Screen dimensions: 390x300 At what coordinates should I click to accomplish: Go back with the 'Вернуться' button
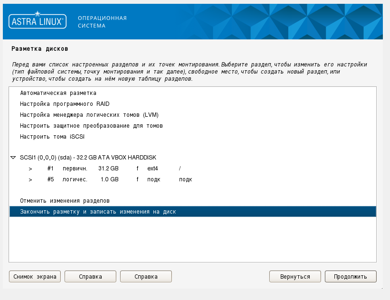click(x=295, y=277)
